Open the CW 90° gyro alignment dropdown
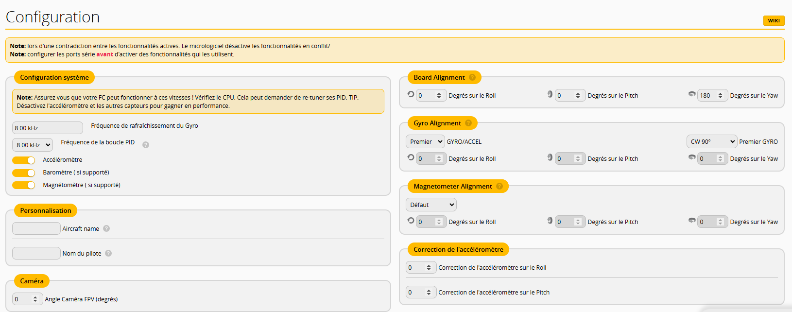This screenshot has height=312, width=792. pos(711,141)
